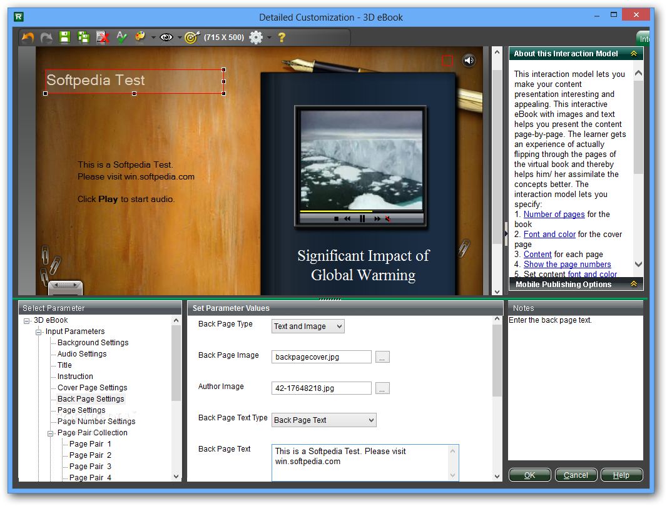Select Page Pair 4
This screenshot has height=506, width=667.
coord(90,477)
